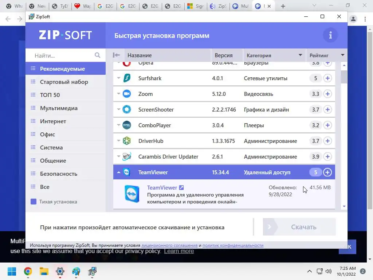Click the Zoom app icon

[127, 94]
